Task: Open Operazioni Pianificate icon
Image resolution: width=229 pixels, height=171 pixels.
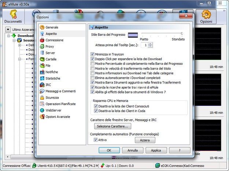Action: click(x=42, y=104)
